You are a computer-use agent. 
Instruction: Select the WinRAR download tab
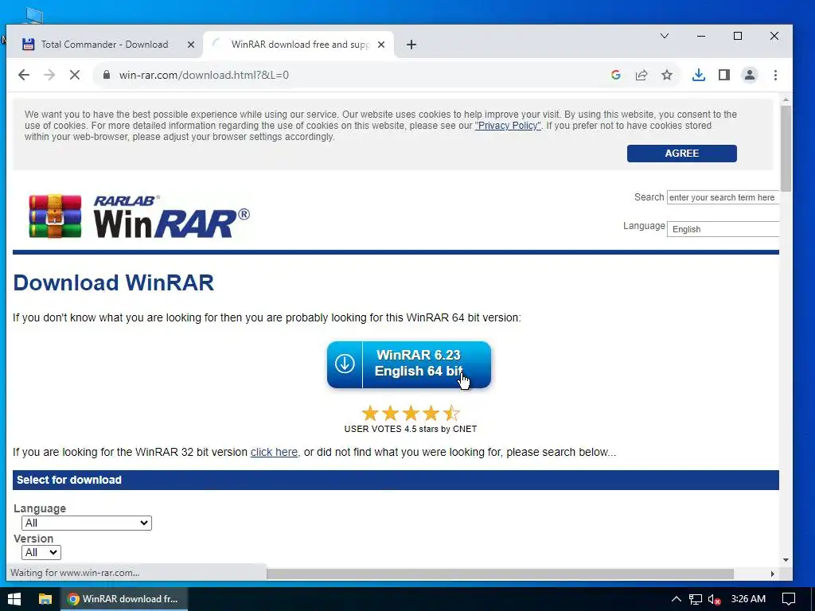pos(298,45)
